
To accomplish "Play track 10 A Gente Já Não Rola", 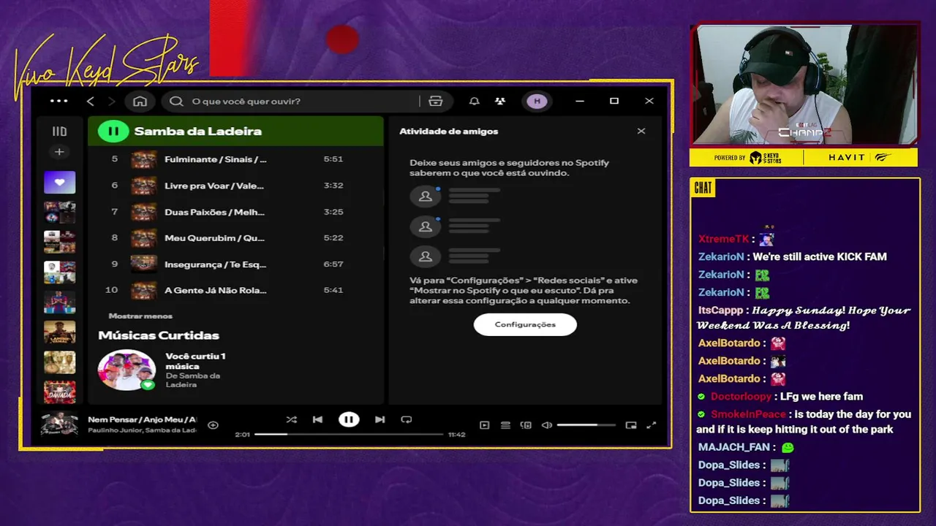I will coord(236,290).
